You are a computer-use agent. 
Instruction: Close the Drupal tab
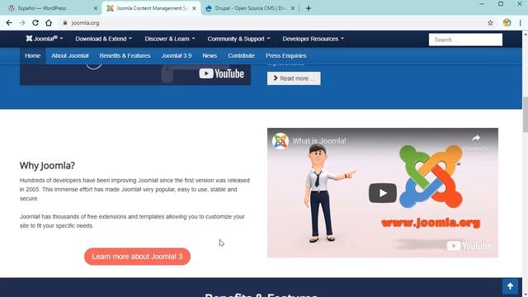coord(293,8)
